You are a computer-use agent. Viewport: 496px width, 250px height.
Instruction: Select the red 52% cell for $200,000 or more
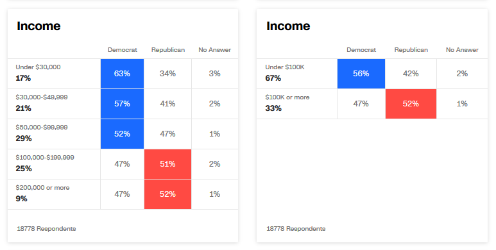pyautogui.click(x=167, y=194)
